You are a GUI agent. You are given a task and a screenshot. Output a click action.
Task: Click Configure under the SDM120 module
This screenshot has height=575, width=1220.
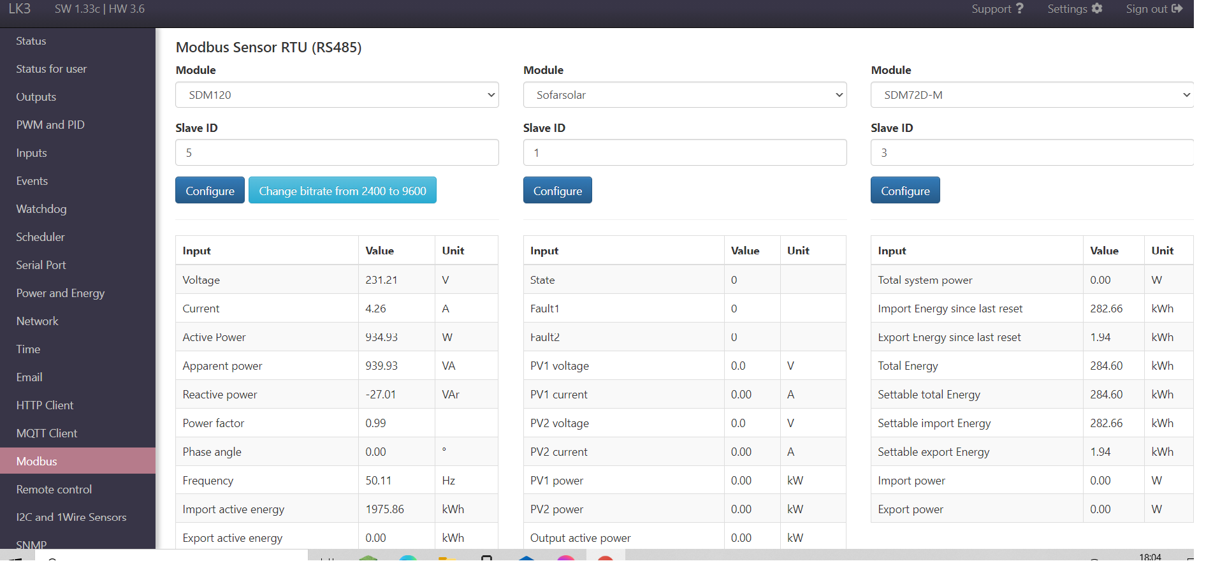(x=210, y=191)
